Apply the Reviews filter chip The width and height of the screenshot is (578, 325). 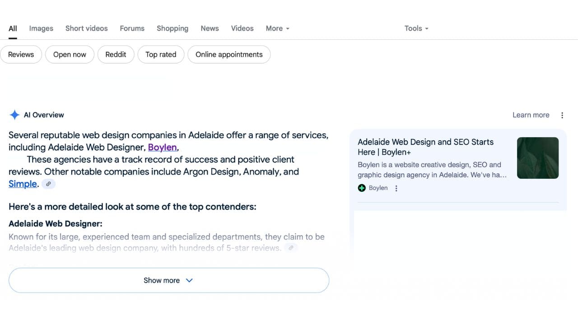pyautogui.click(x=21, y=55)
